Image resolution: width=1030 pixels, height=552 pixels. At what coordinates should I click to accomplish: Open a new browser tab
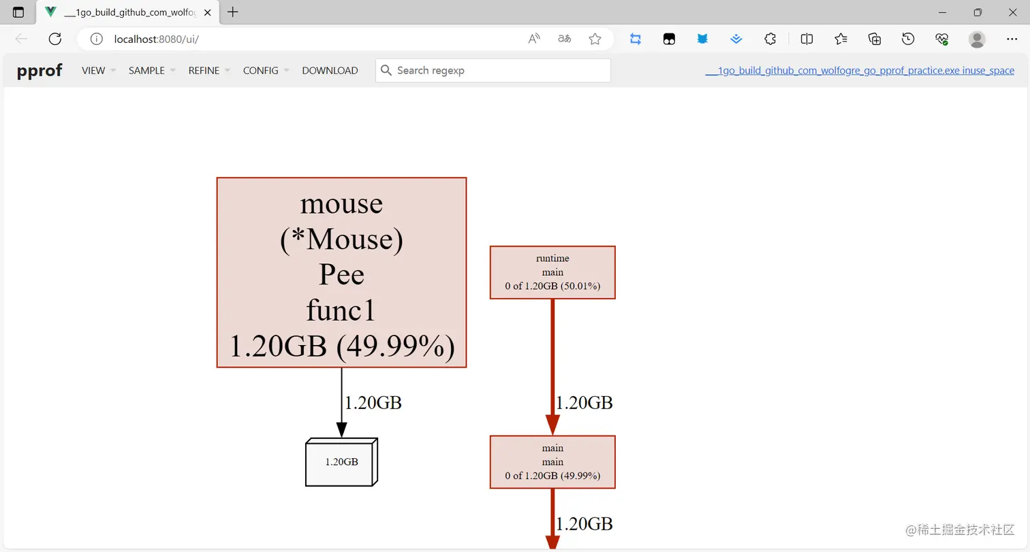[233, 12]
